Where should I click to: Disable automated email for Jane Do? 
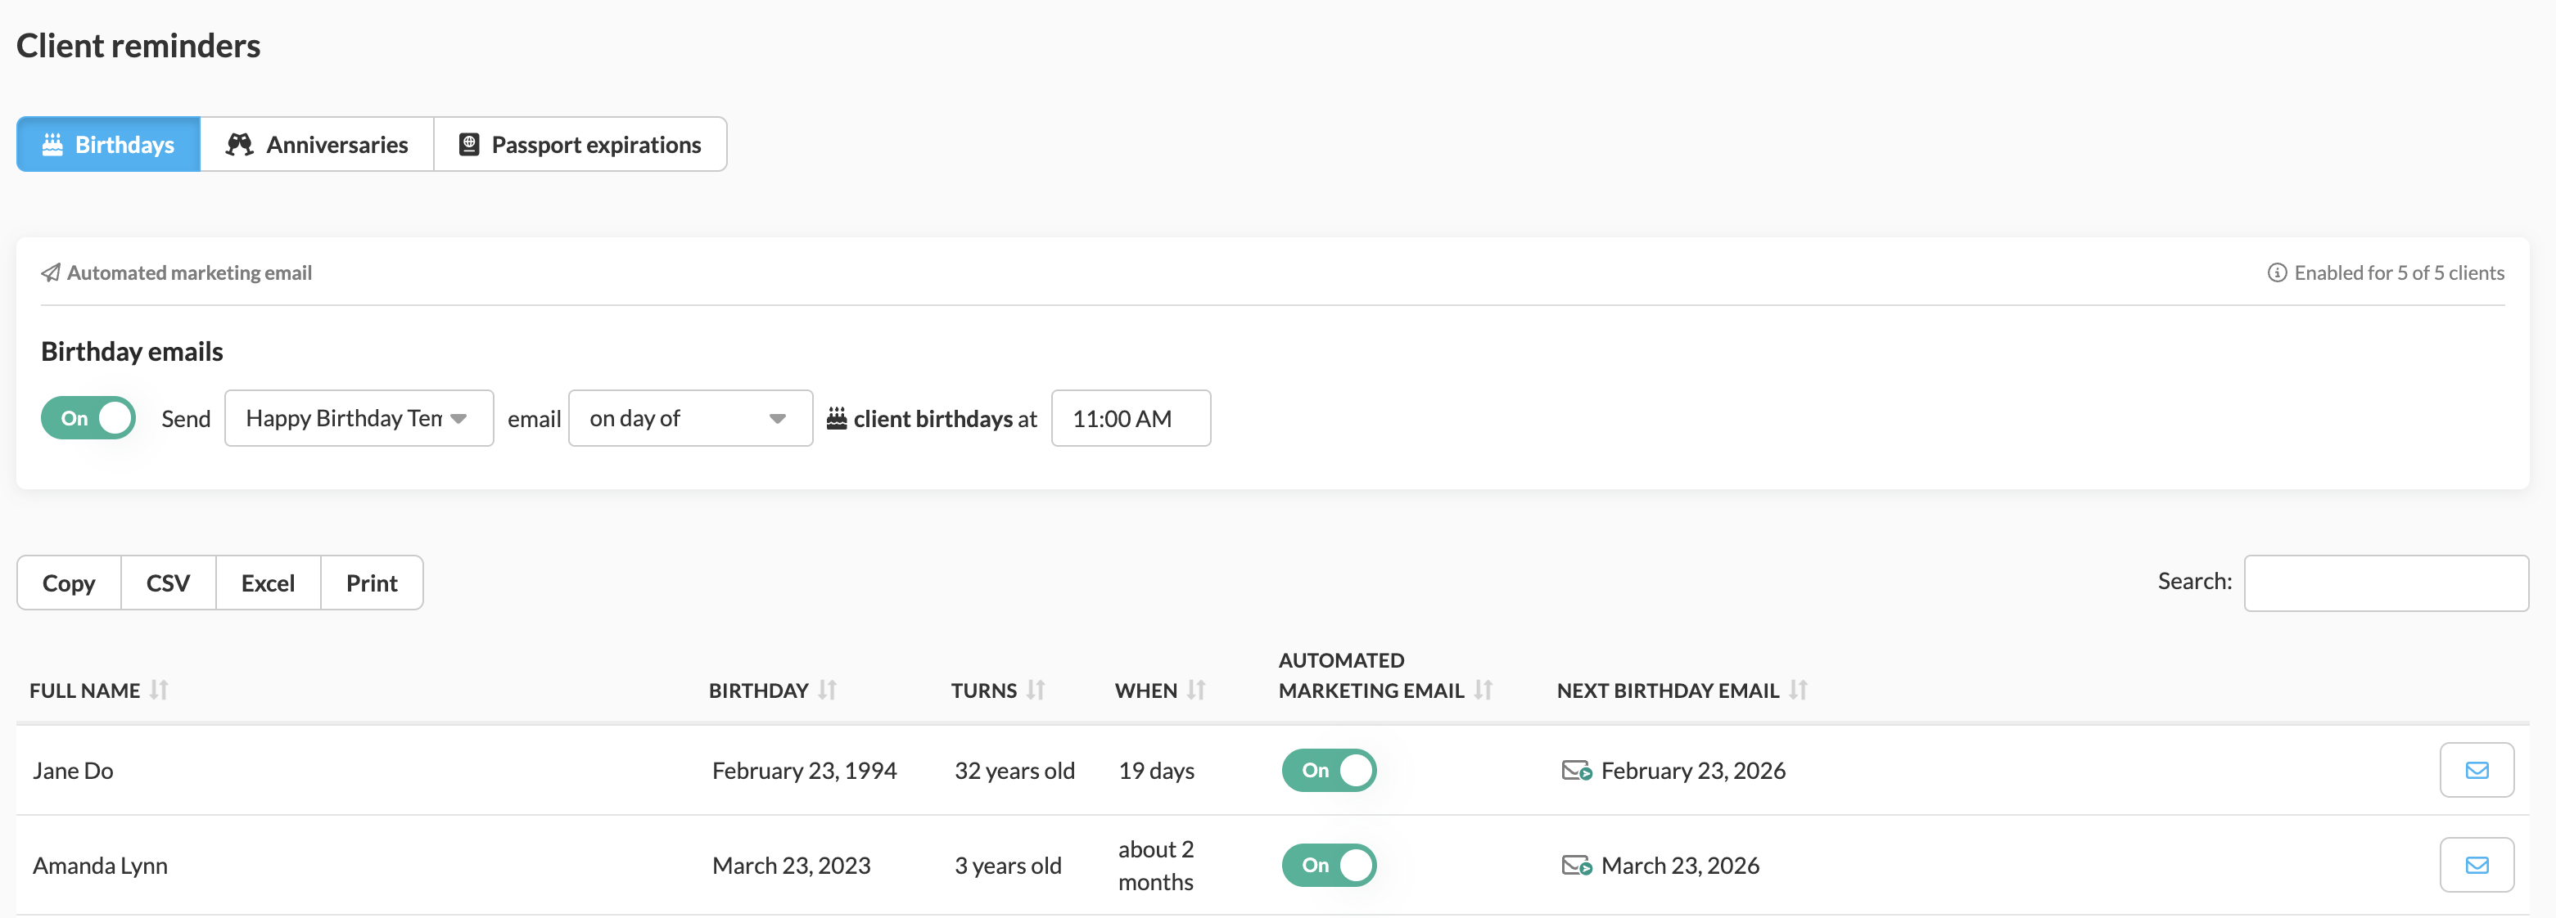(x=1328, y=769)
